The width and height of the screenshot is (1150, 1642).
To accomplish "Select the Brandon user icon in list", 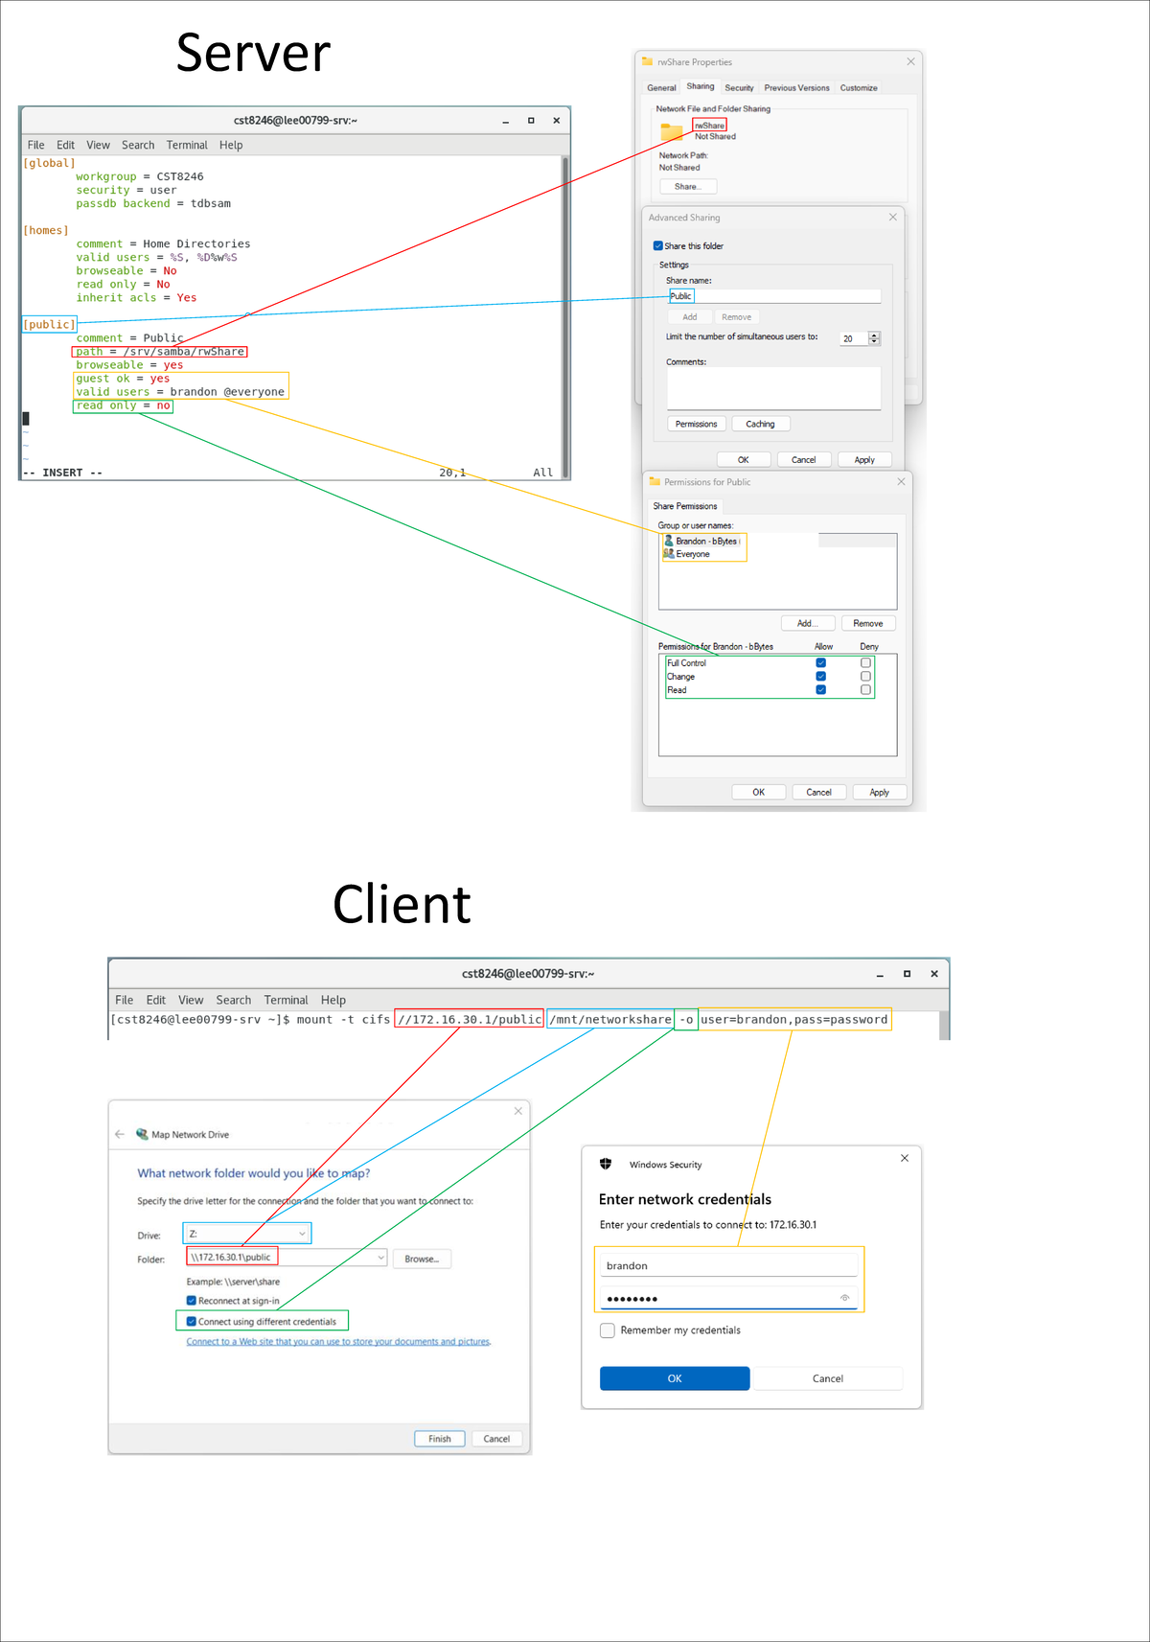I will pos(668,541).
